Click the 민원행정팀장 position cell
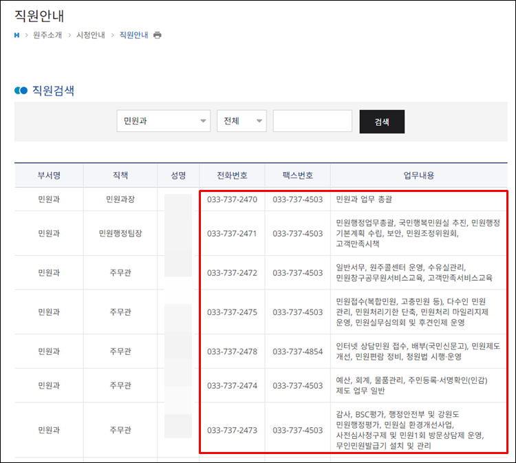Image resolution: width=516 pixels, height=463 pixels. pos(120,233)
